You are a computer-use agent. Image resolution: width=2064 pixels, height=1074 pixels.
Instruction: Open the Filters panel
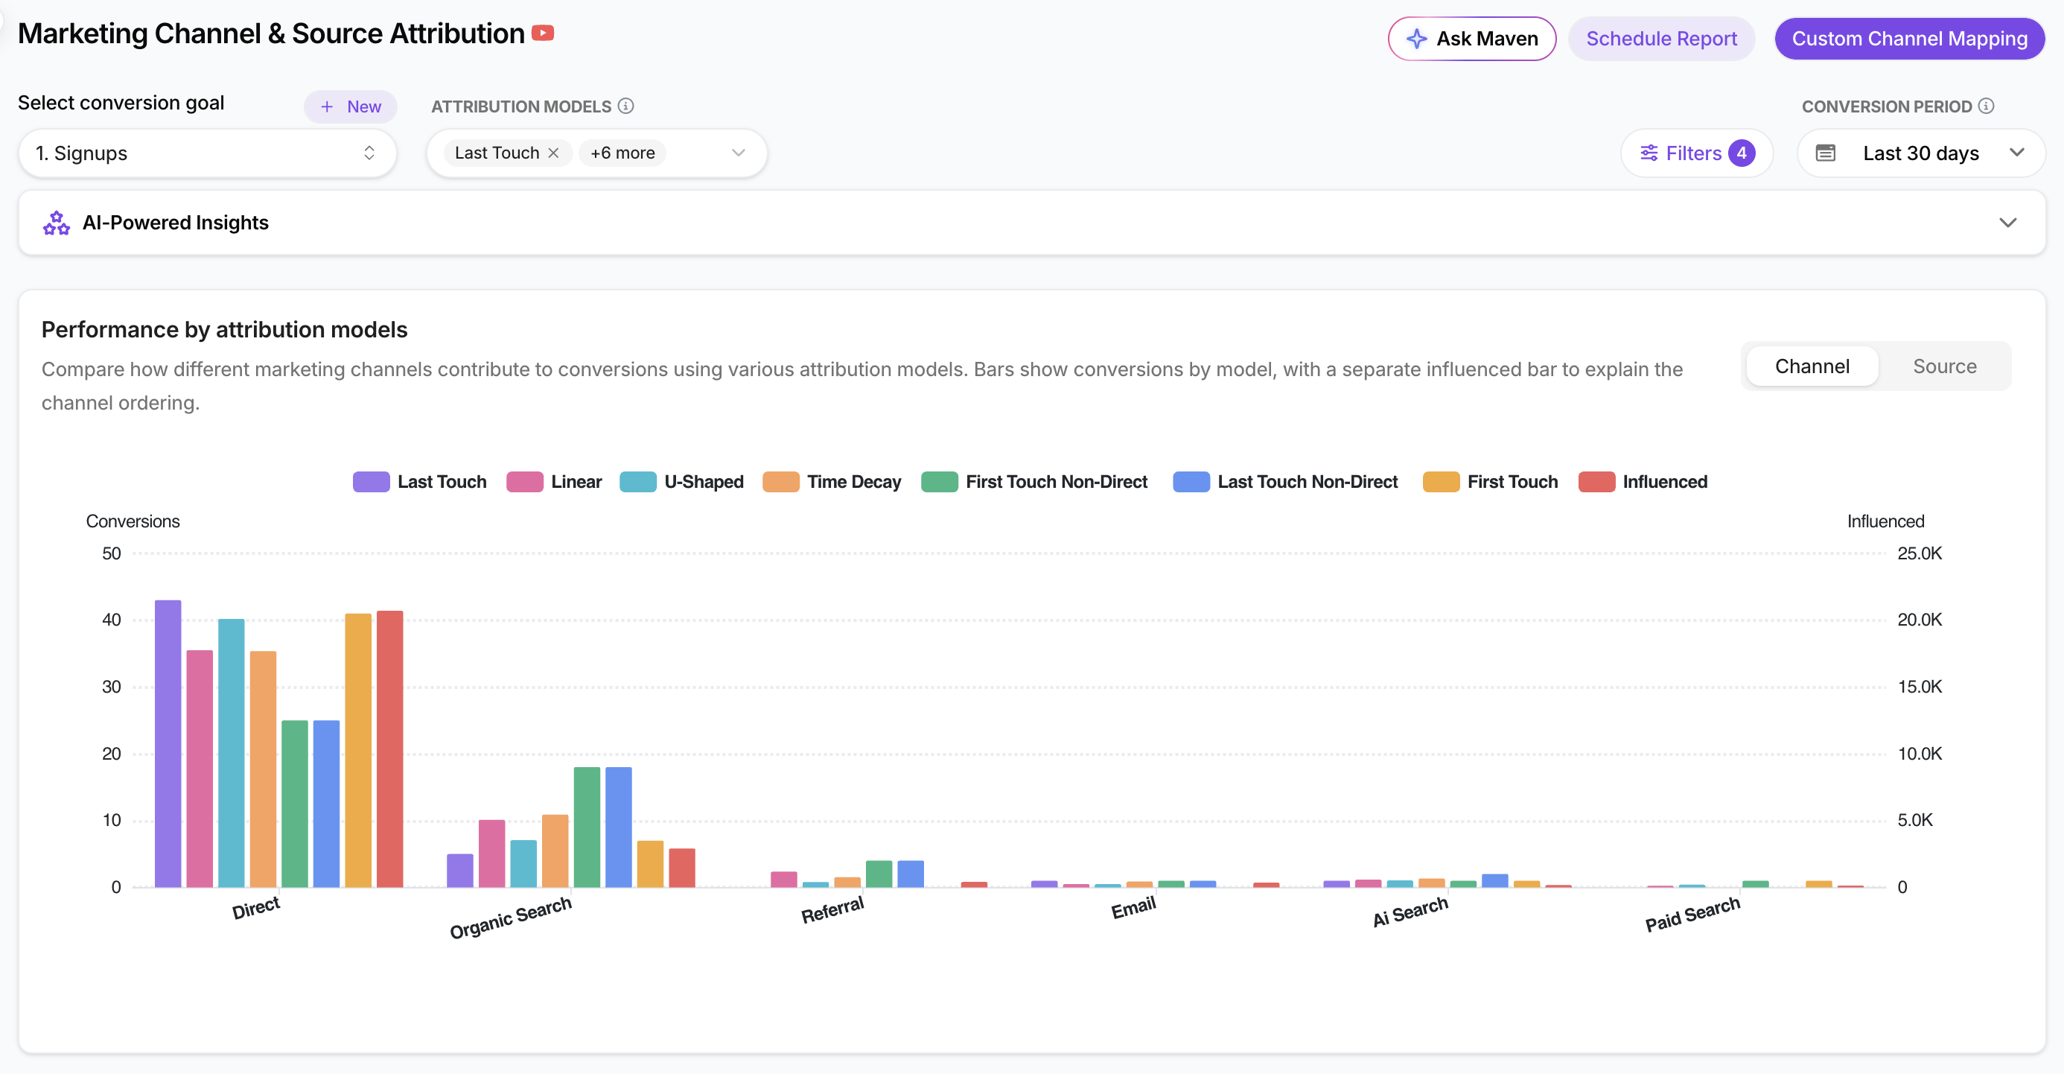pos(1696,152)
